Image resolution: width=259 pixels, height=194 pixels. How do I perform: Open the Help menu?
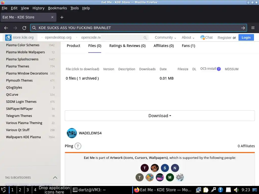click(x=86, y=8)
